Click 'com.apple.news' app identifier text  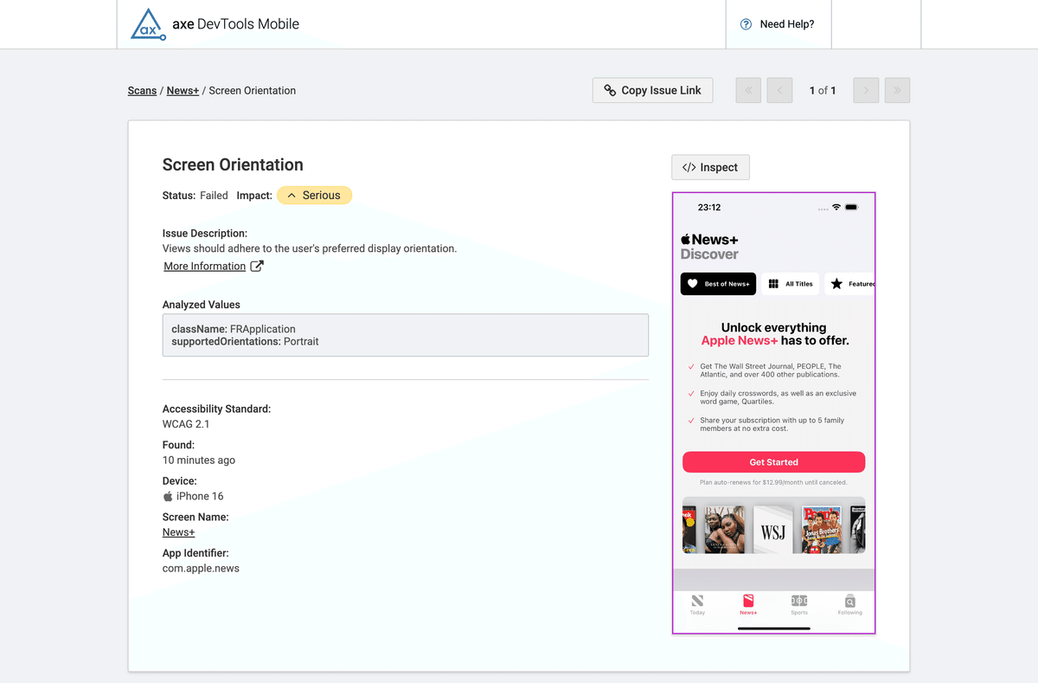(x=201, y=569)
